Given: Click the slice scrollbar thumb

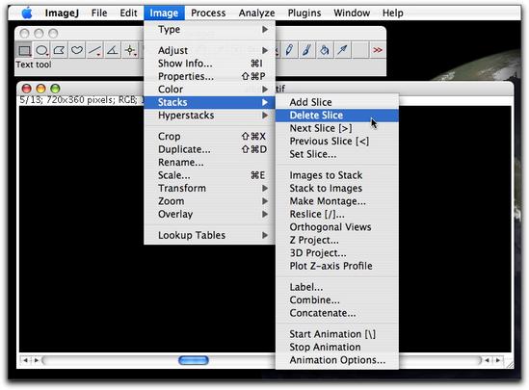Looking at the screenshot, I should (x=194, y=360).
